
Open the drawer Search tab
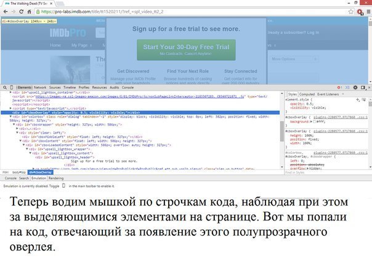(24, 178)
